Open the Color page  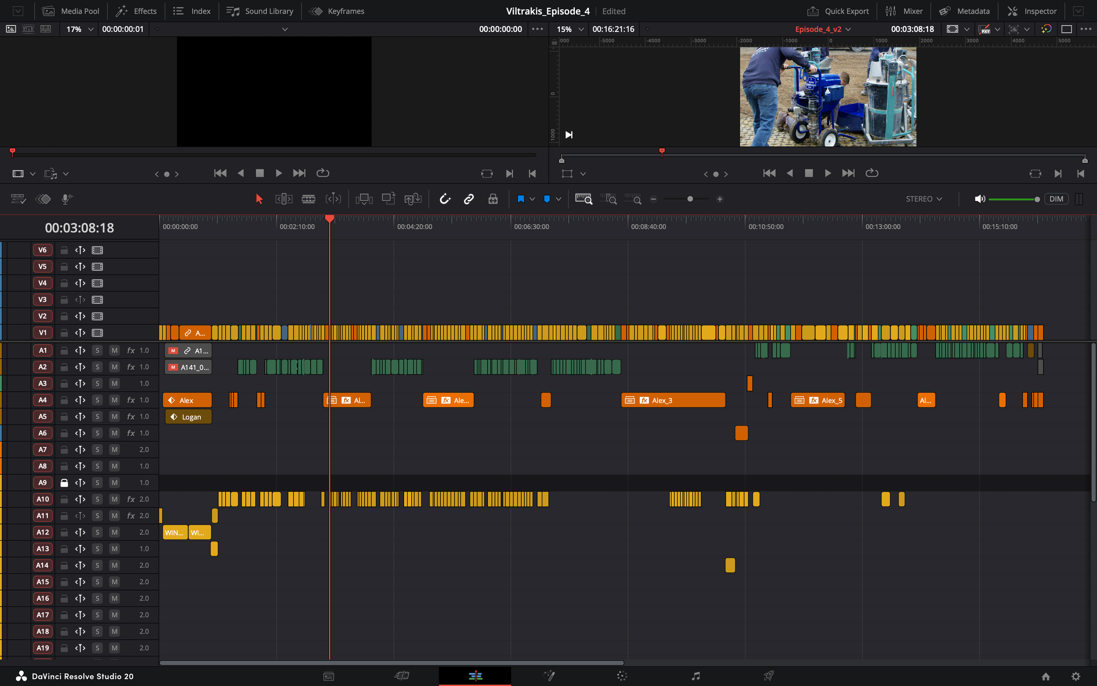pyautogui.click(x=622, y=675)
